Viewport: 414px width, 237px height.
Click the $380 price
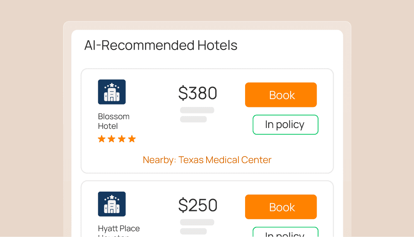pyautogui.click(x=197, y=93)
